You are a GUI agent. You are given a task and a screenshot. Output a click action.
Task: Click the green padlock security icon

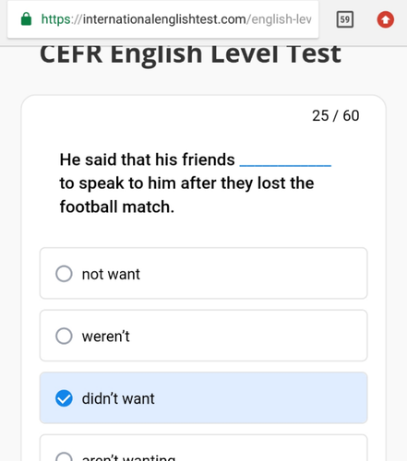(26, 19)
